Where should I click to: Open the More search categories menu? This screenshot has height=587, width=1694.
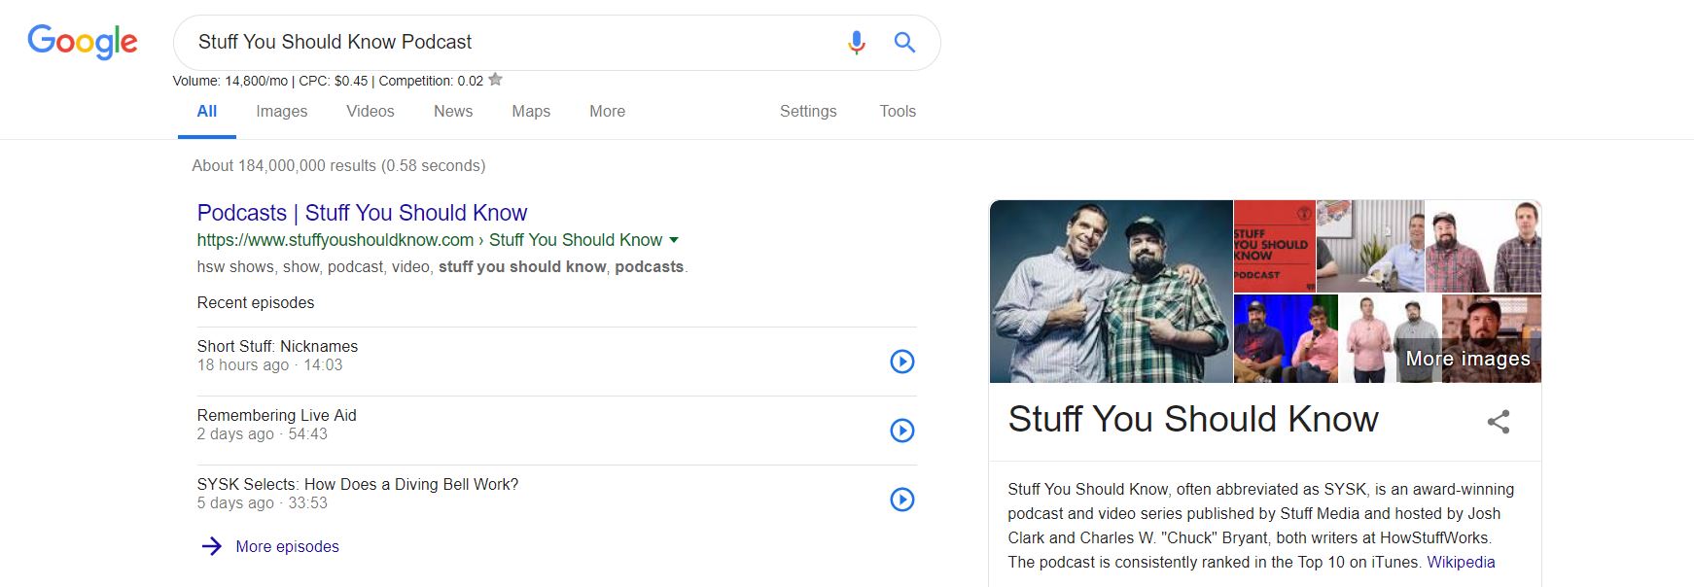coord(607,112)
